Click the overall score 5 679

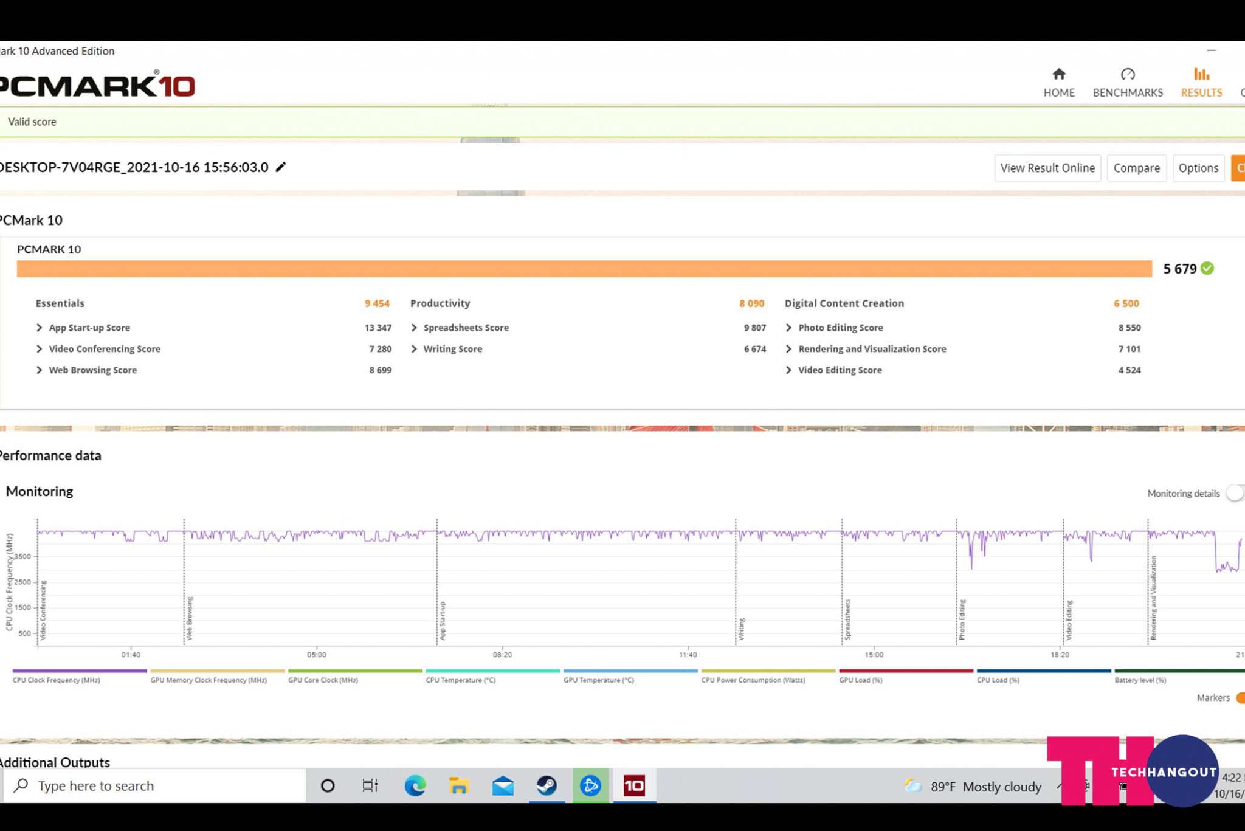(1179, 269)
